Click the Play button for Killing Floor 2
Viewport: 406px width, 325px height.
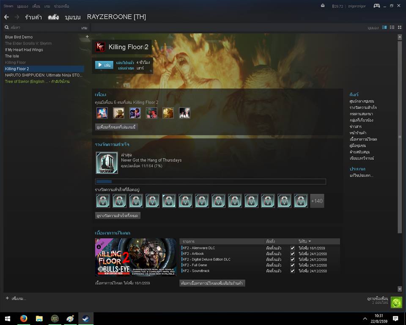pos(104,65)
